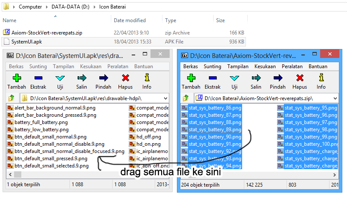This screenshot has height=199, width=347.
Task: Click Uji test icon in SystemUI.apk window
Action: 60,78
